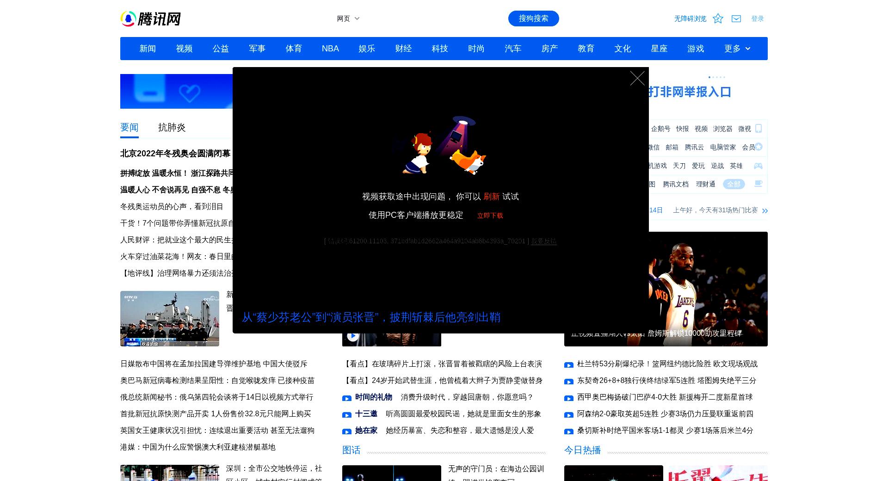Open 【看点】在玻璃碎片上打滚 article
The width and height of the screenshot is (888, 481).
pos(442,364)
